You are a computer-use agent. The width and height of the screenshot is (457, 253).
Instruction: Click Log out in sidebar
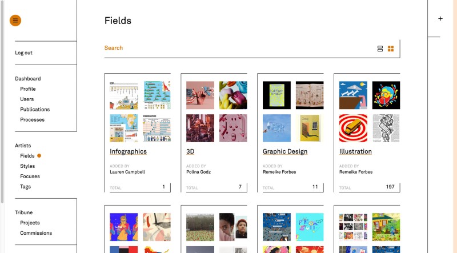[24, 53]
